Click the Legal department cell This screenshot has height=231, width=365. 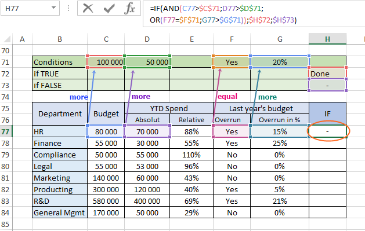60,167
